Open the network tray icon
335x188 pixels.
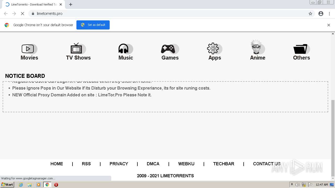(304, 185)
